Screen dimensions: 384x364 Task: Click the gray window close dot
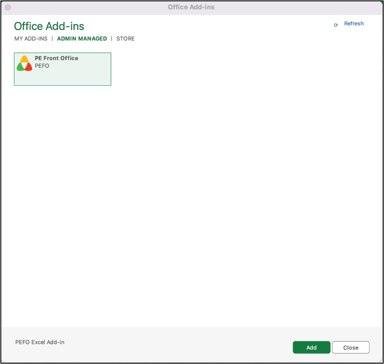pyautogui.click(x=8, y=7)
